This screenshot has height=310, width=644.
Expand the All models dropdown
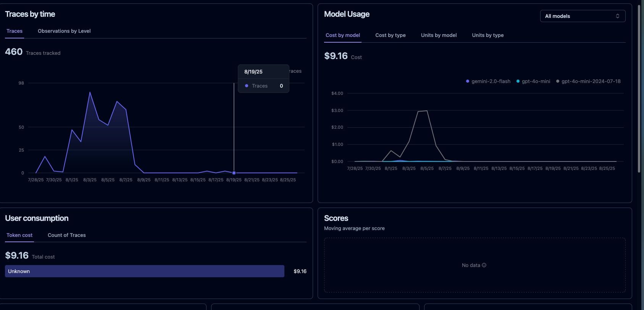coord(583,16)
